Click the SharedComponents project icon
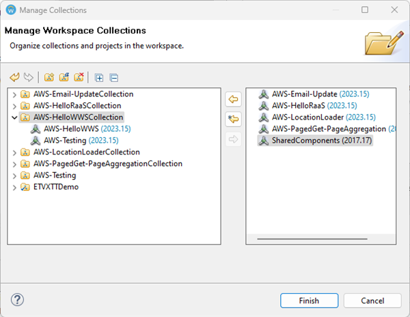Screen dimensions: 410x317 pos(264,140)
